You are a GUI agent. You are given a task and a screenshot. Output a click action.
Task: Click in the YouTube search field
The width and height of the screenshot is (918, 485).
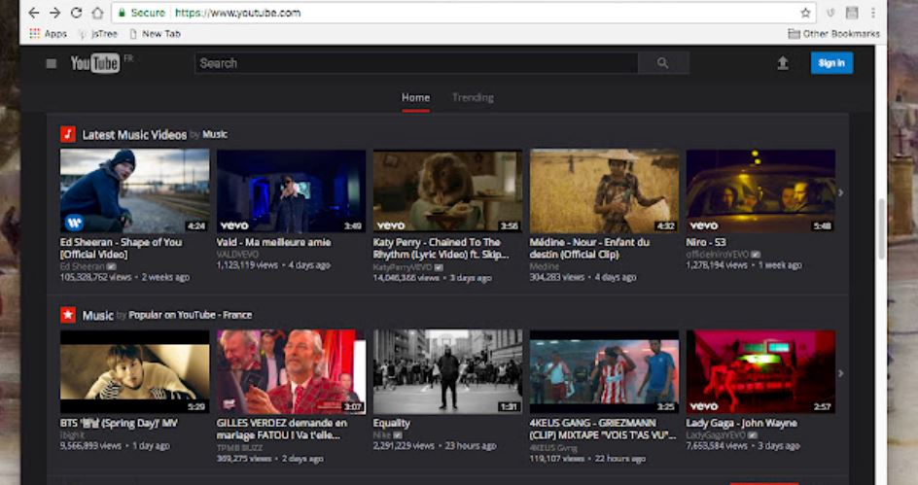415,62
